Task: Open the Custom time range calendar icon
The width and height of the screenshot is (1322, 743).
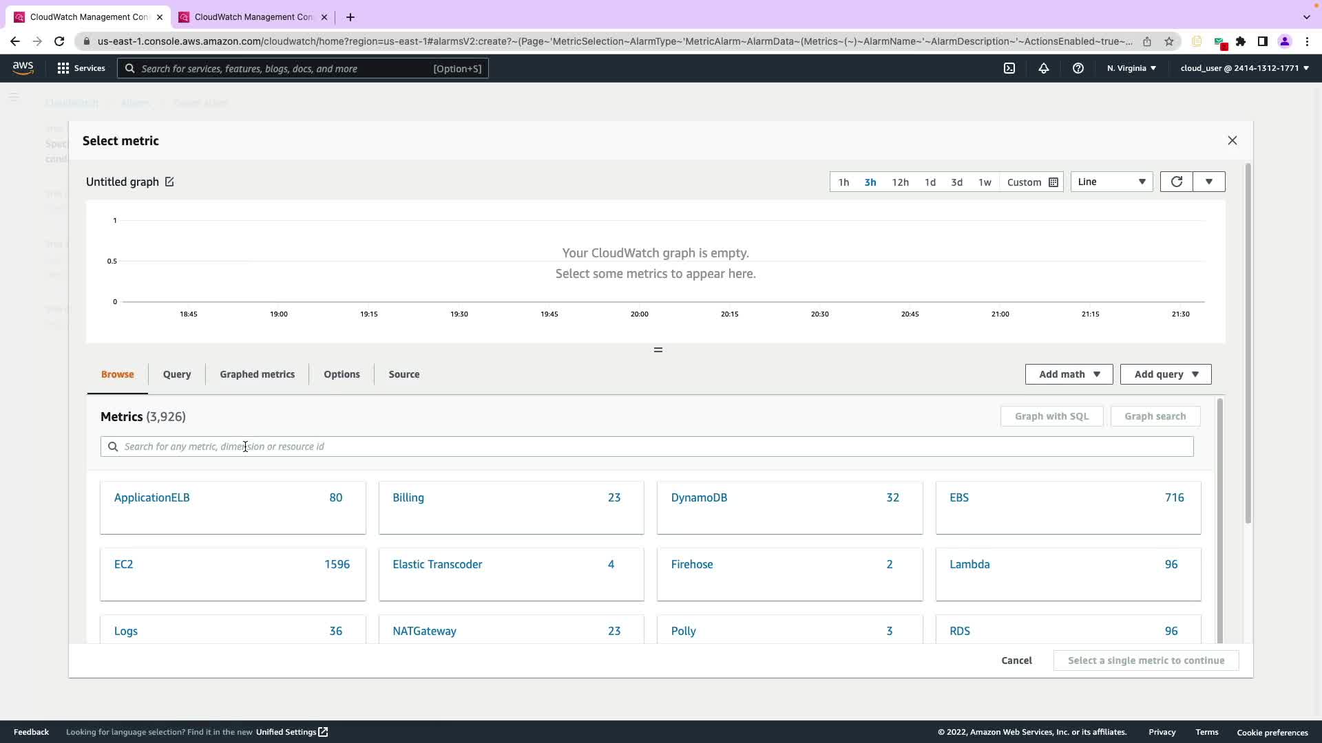Action: (x=1053, y=182)
